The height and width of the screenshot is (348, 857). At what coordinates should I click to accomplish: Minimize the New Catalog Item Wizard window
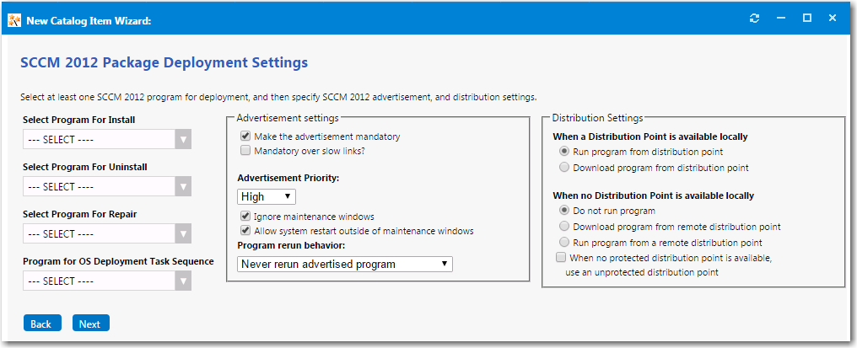coord(781,18)
